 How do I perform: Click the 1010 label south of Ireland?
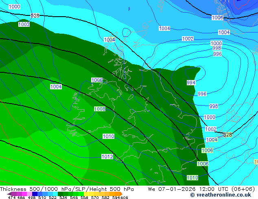tap(108, 136)
